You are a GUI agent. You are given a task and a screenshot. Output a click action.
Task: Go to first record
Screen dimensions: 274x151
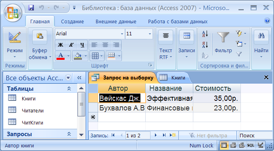pos(113,135)
